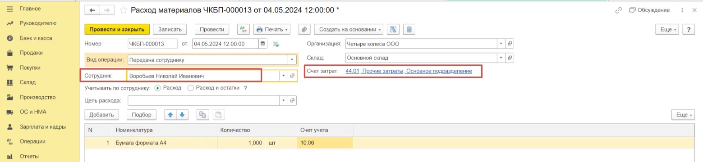The image size is (703, 162).
Task: Click the Добавить button
Action: click(x=102, y=115)
